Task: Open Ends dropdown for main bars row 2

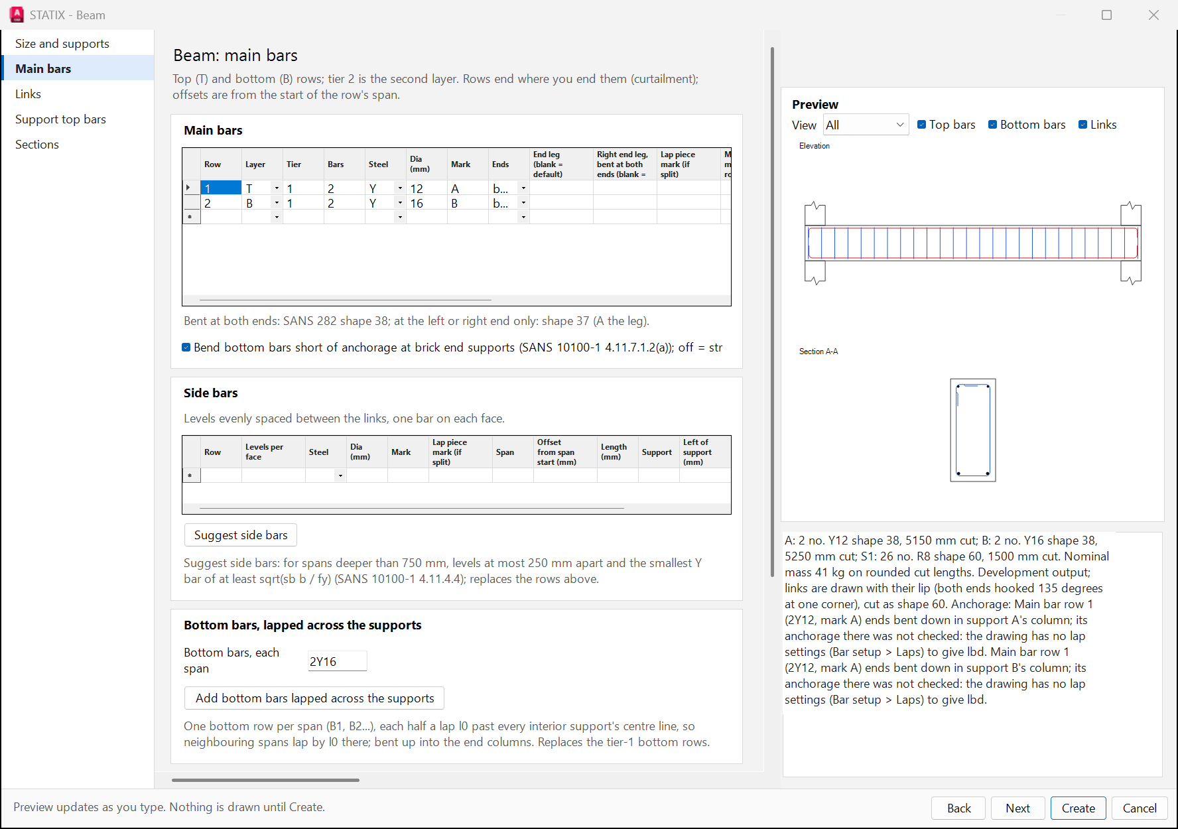Action: [523, 203]
